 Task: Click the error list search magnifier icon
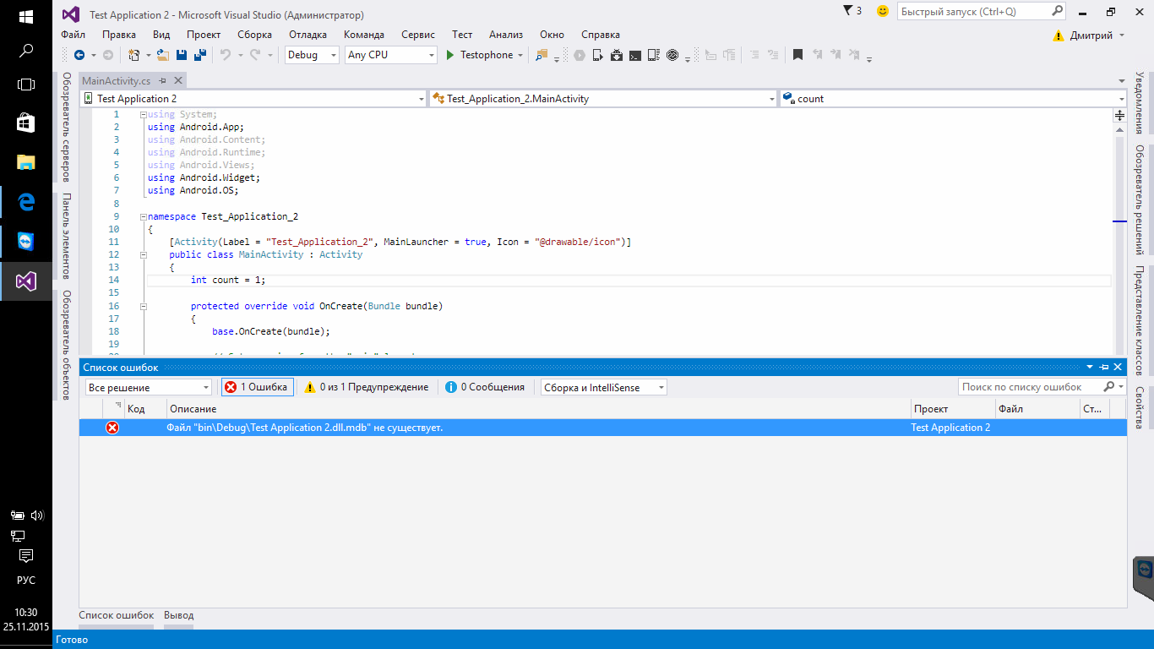(1109, 386)
